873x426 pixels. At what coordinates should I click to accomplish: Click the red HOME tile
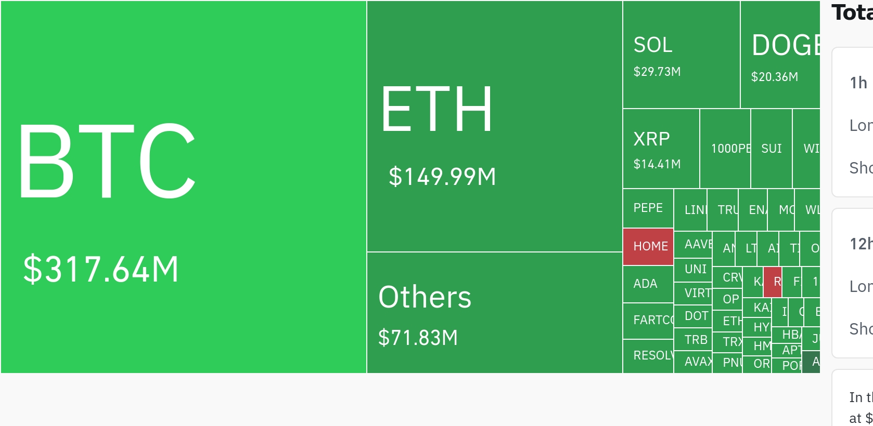(x=648, y=247)
